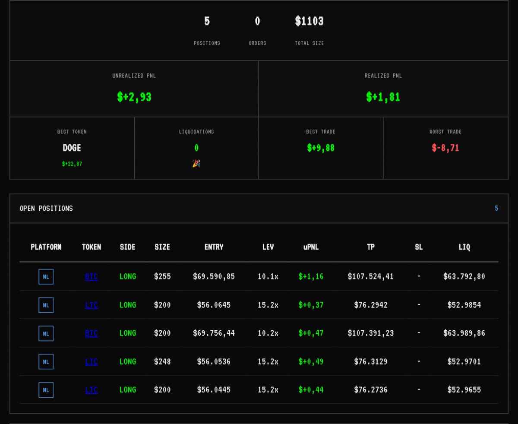The width and height of the screenshot is (518, 424).
Task: Open the LTC link in the $56.0645 entry row
Action: pos(91,305)
